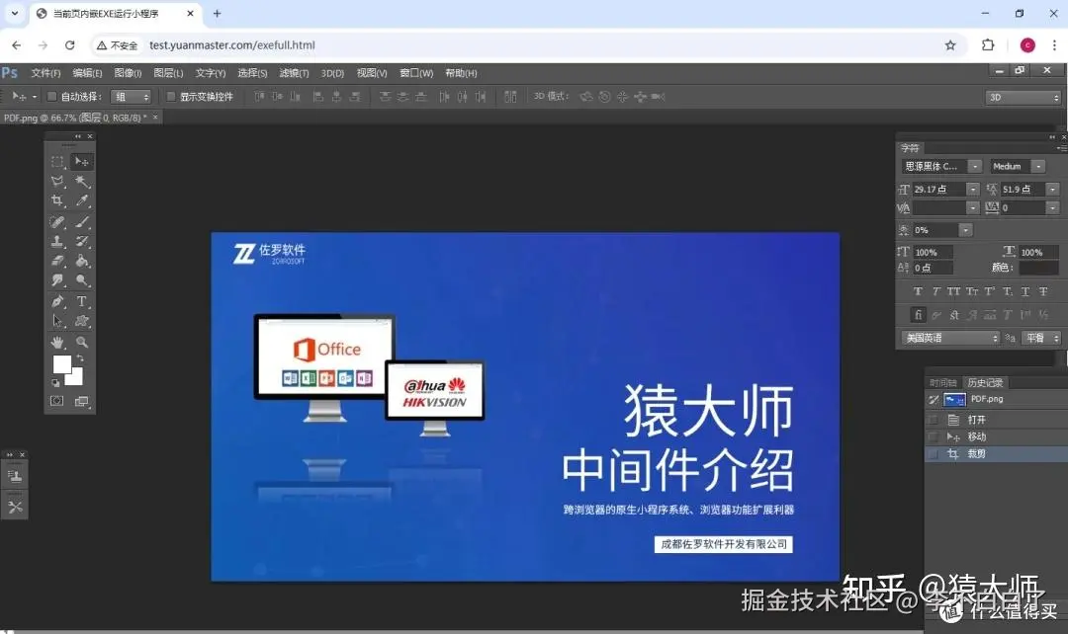1068x634 pixels.
Task: Select the Path Selection tool
Action: coord(57,321)
